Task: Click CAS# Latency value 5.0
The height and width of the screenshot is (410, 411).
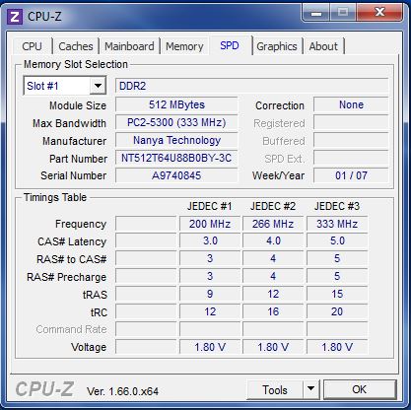Action: (337, 240)
